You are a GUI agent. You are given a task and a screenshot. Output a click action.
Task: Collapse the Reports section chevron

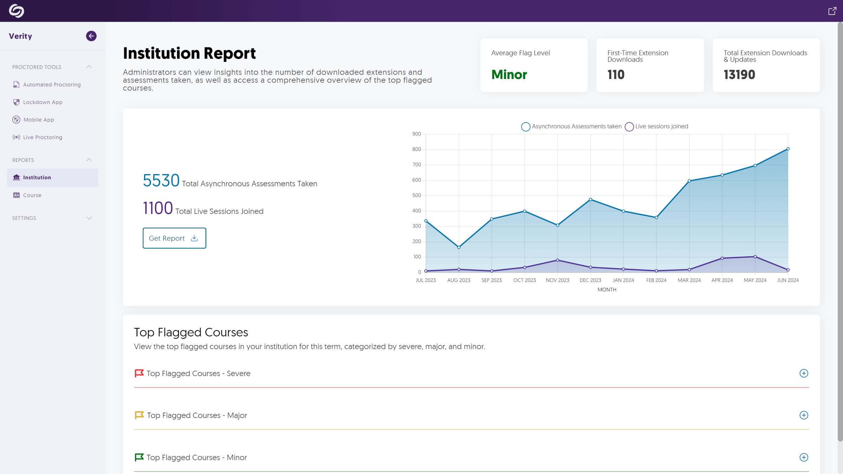click(x=89, y=160)
